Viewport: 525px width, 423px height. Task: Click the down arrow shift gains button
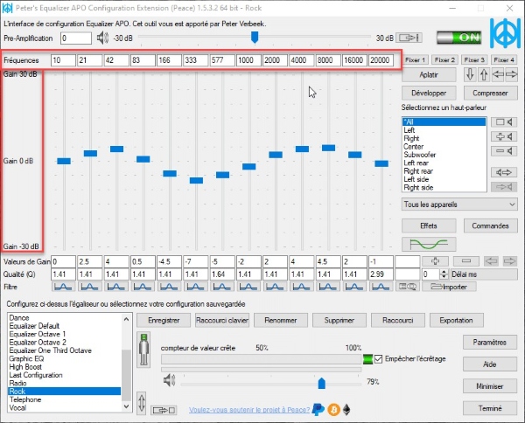tap(470, 74)
